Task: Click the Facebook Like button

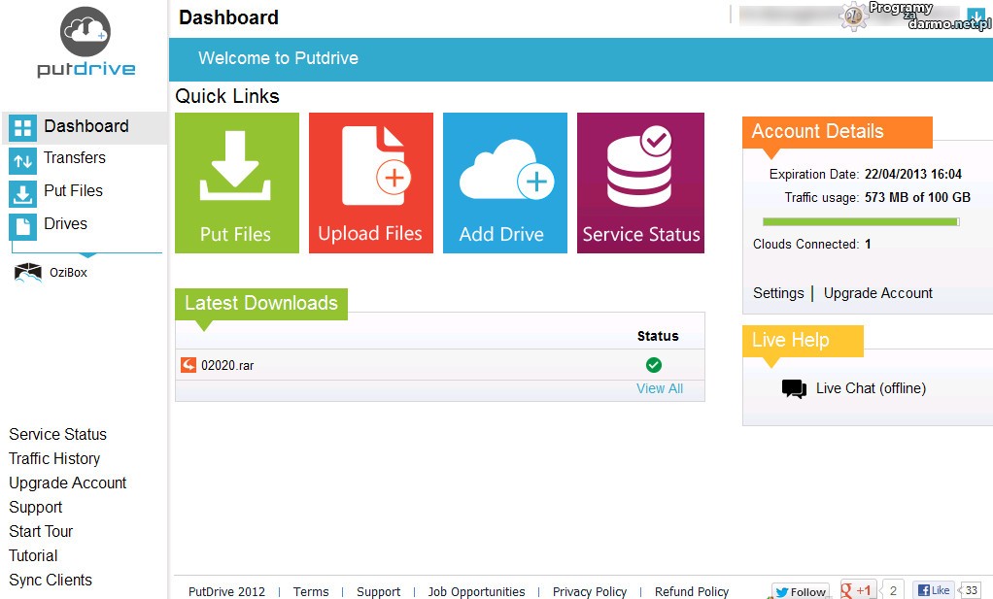Action: pyautogui.click(x=934, y=590)
